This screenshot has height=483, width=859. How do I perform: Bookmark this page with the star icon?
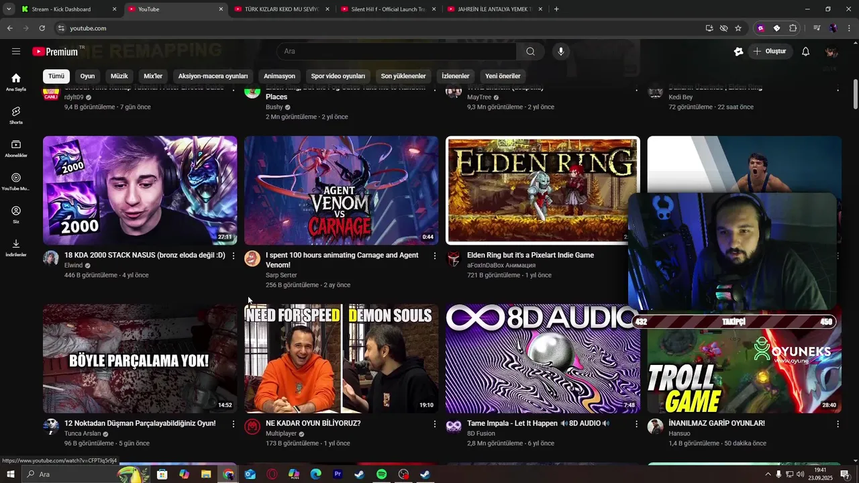click(738, 28)
